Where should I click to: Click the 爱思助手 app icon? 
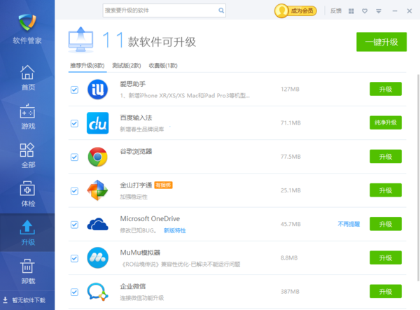[x=98, y=90]
